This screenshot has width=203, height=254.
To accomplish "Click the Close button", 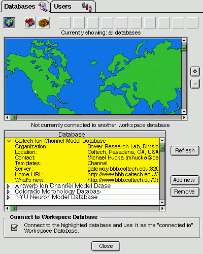I will (x=106, y=246).
